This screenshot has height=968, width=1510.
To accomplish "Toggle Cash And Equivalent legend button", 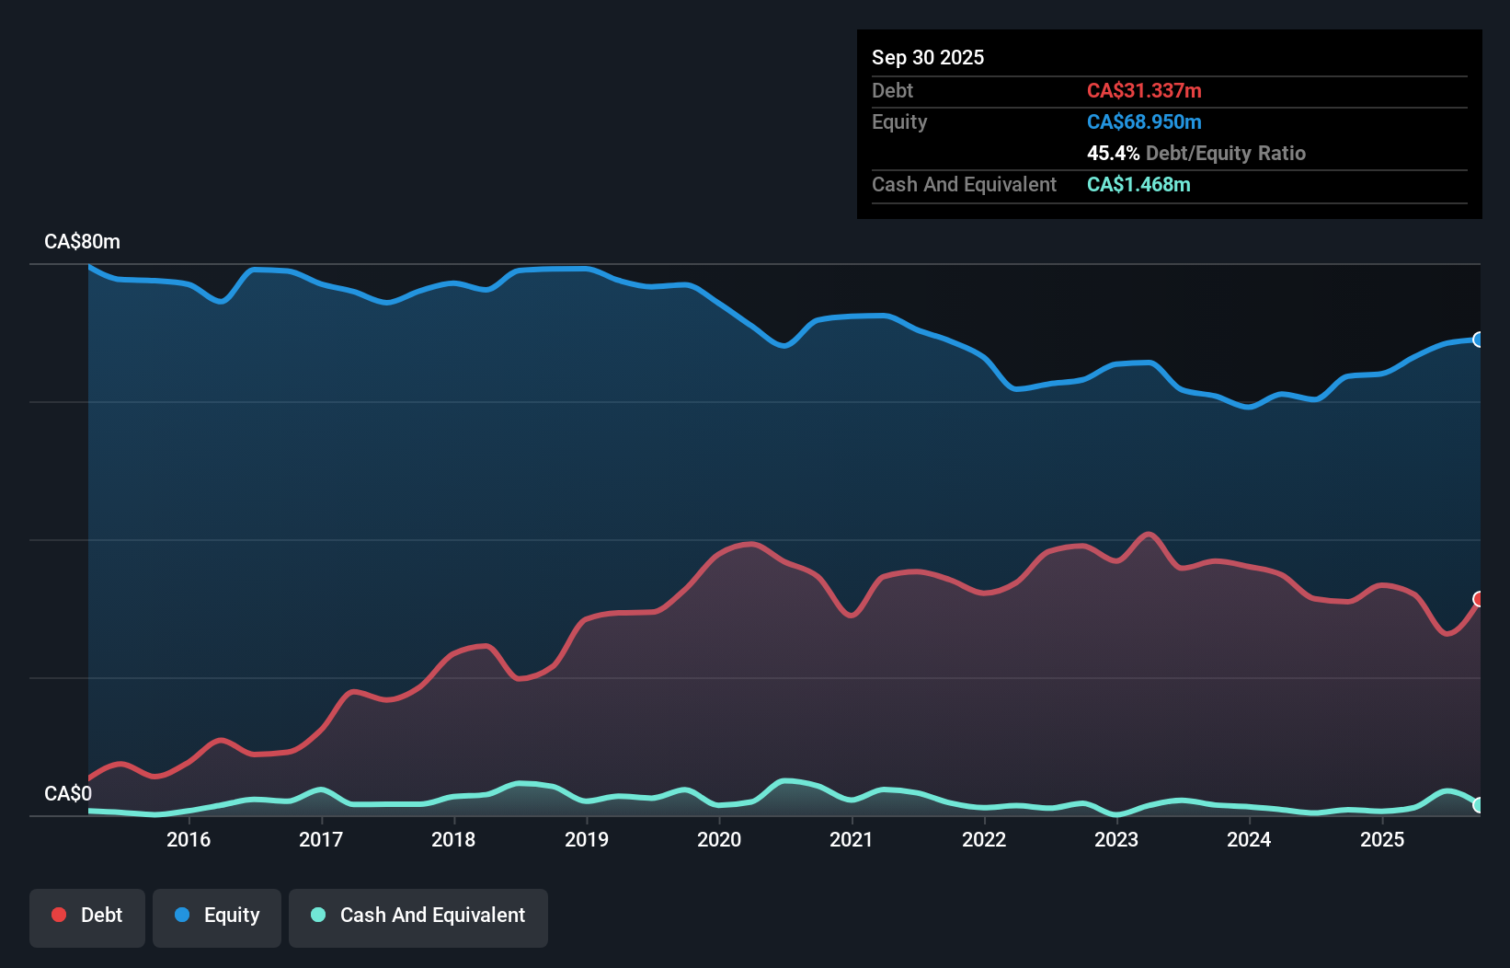I will tap(418, 917).
